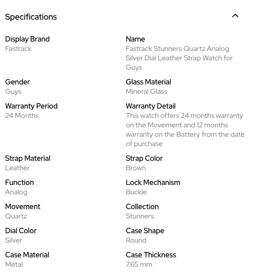Screen dimensions: 278x277
Task: Click the Lock Mechanism value Buckle
Action: 136,192
